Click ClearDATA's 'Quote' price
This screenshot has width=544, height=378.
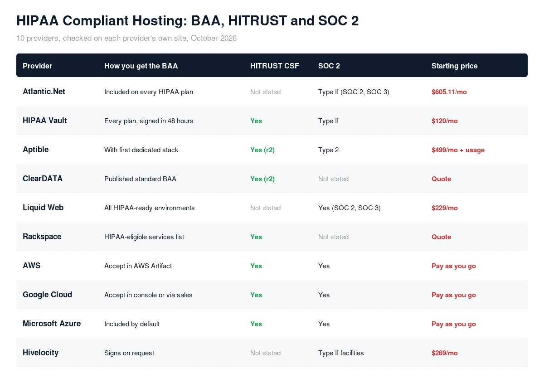pos(442,179)
